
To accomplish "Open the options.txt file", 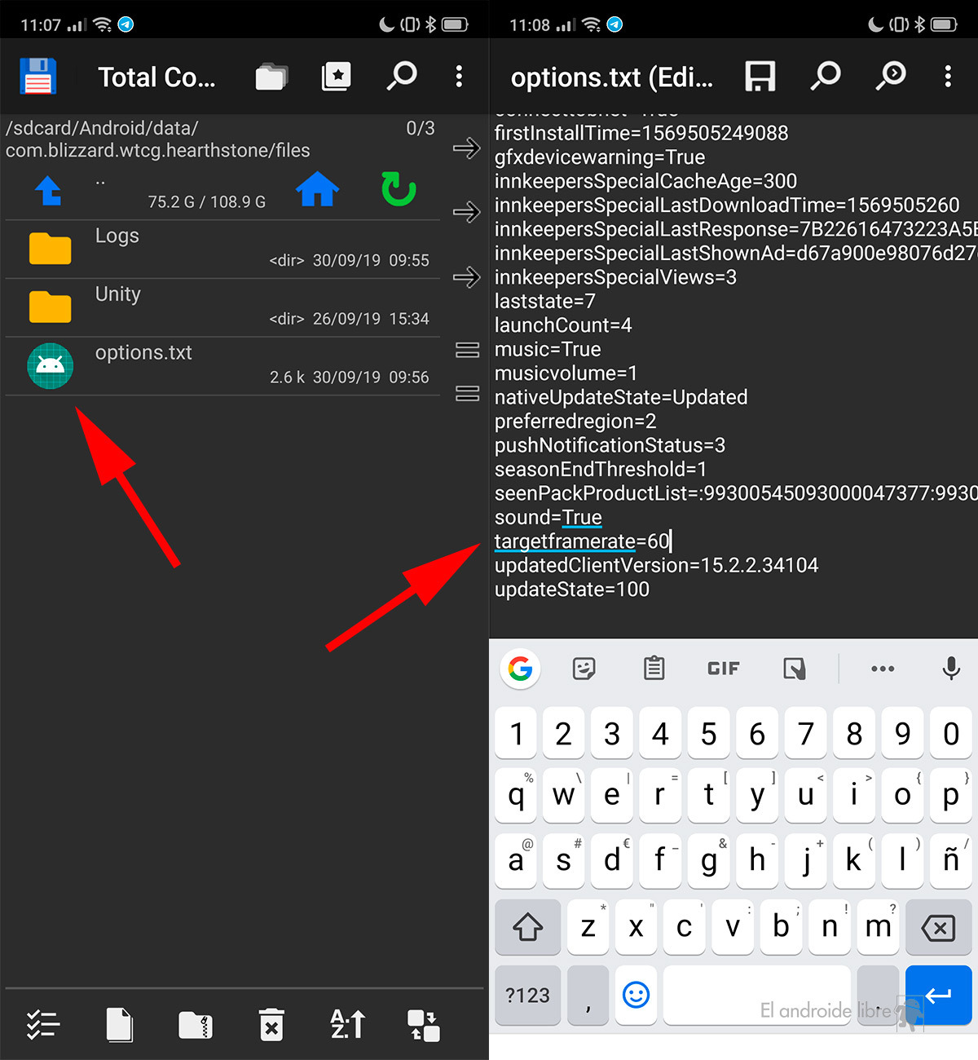I will coord(222,366).
